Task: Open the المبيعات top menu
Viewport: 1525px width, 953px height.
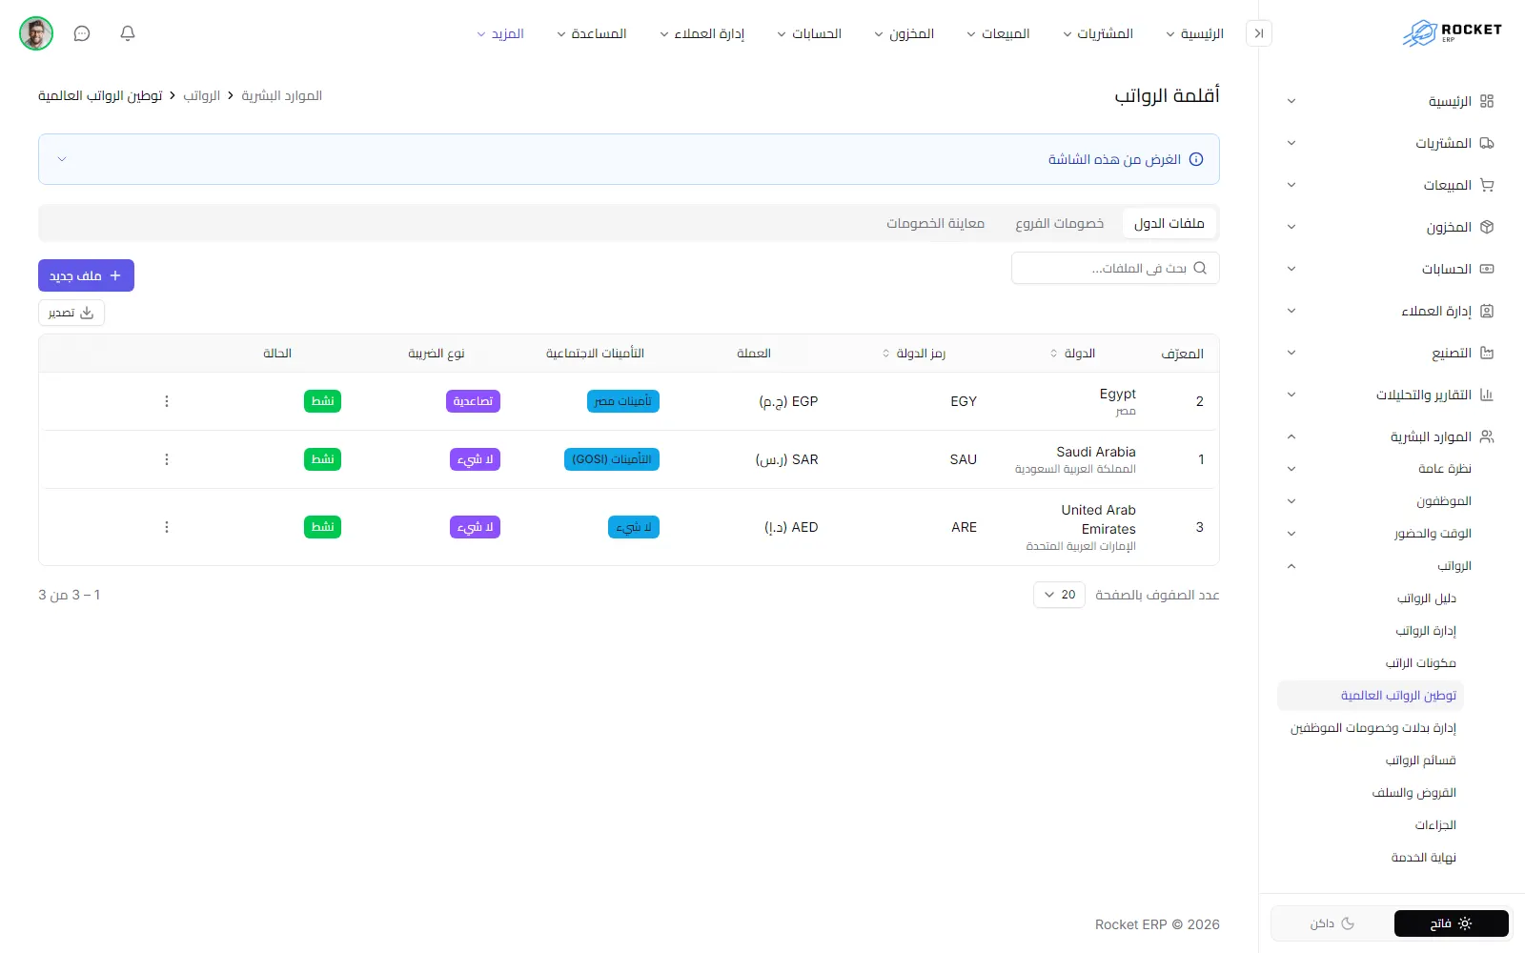Action: pos(998,33)
